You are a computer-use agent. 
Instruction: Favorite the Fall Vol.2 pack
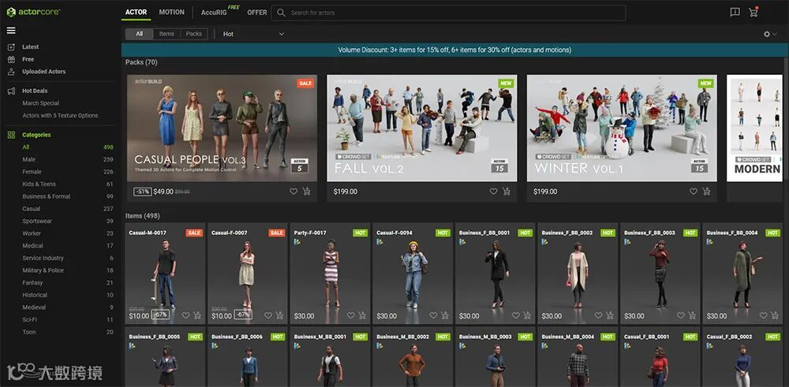493,191
